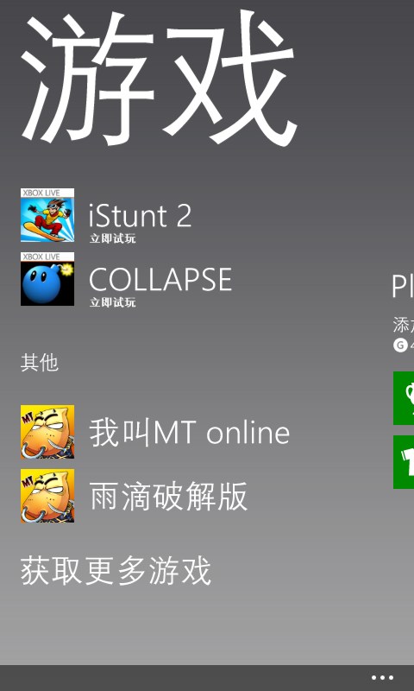Tap the 其他 section header

[40, 363]
